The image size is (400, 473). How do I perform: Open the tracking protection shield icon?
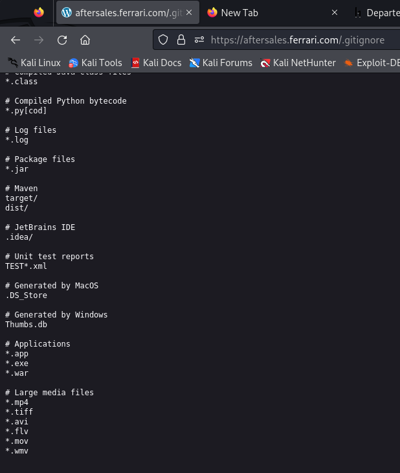coord(163,40)
